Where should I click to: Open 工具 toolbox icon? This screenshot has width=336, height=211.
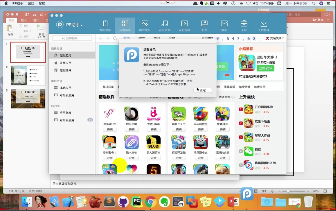click(x=244, y=24)
